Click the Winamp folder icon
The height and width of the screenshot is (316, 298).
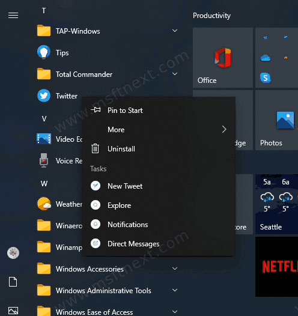click(x=44, y=247)
